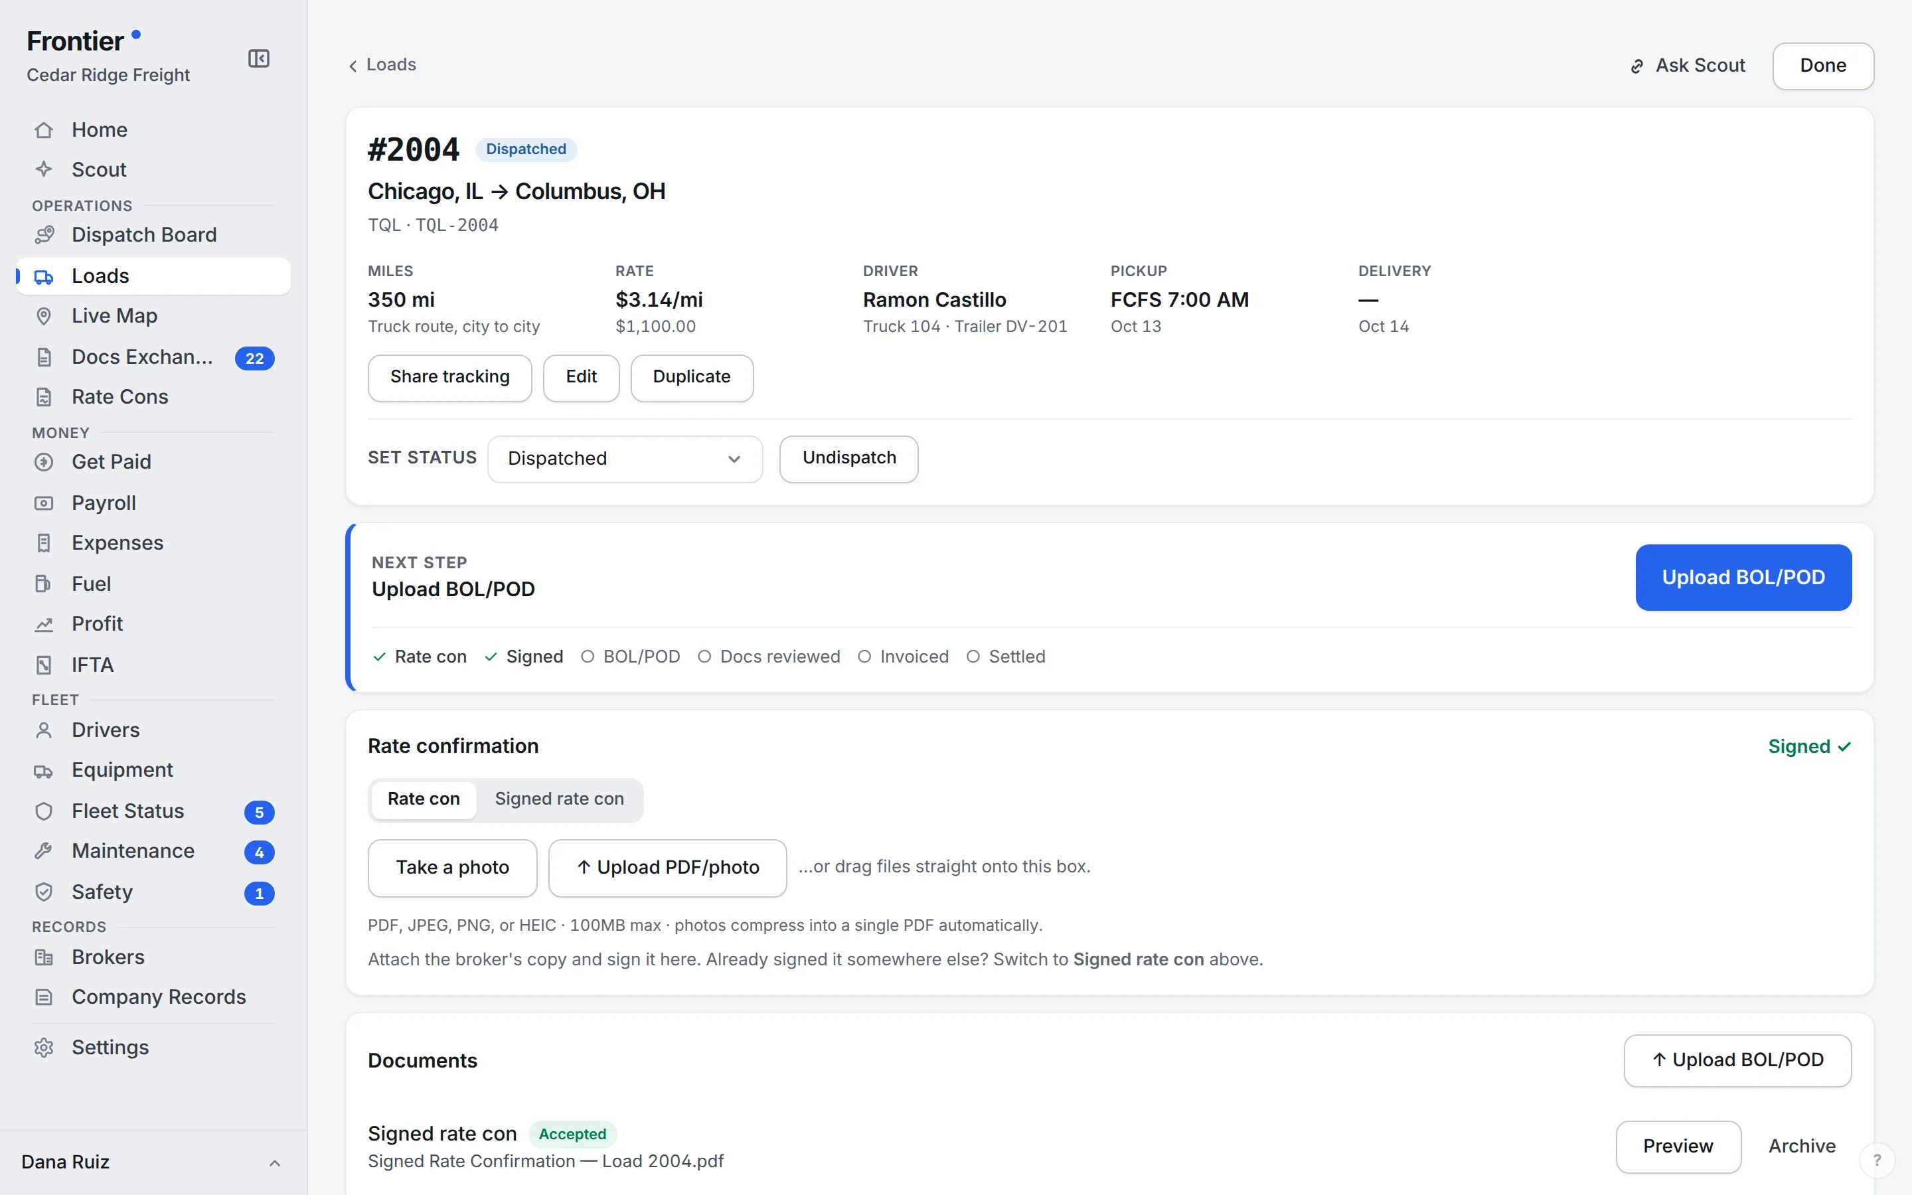
Task: Click the Edit load button
Action: click(581, 377)
